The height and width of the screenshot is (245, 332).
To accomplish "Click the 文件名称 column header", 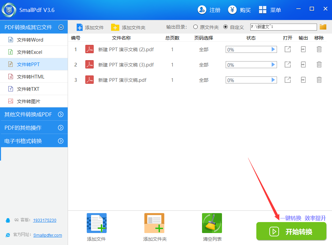I will tap(121, 38).
